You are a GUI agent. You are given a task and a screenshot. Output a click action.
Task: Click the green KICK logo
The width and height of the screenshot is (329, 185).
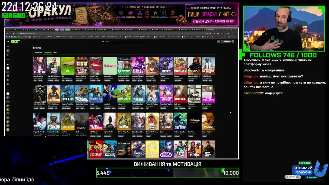(x=15, y=41)
